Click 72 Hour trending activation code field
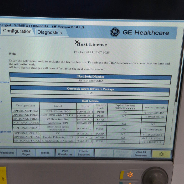 coord(154,120)
